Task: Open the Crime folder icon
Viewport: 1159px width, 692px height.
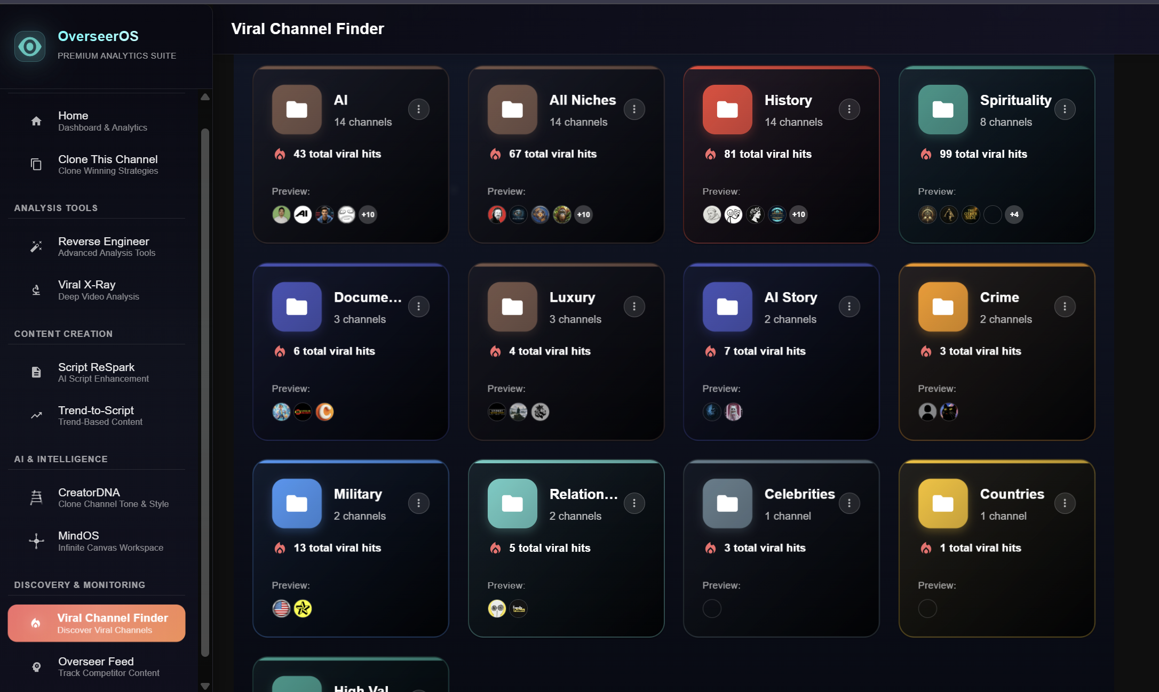Action: point(943,307)
